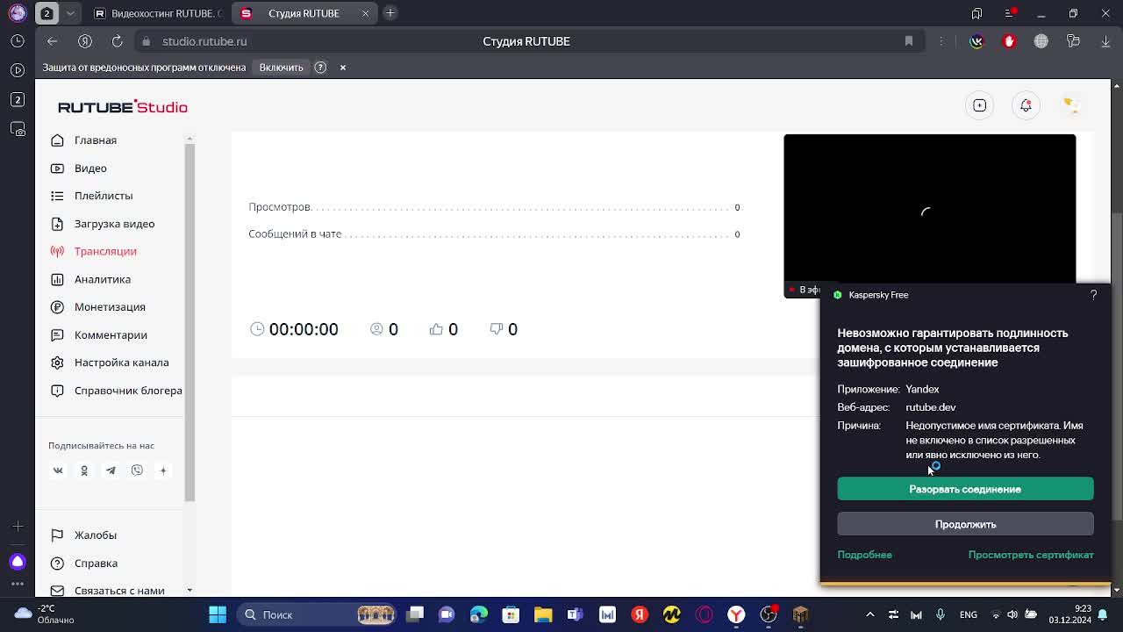1123x632 pixels.
Task: Click the browser back arrow
Action: coord(52,41)
